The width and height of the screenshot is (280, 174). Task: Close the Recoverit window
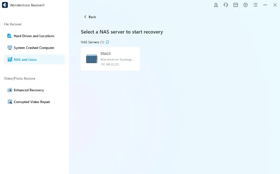275,5
